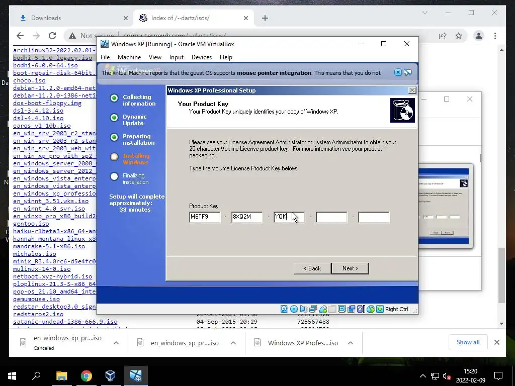Switch to the Downloads tab
This screenshot has width=515, height=386.
click(70, 18)
